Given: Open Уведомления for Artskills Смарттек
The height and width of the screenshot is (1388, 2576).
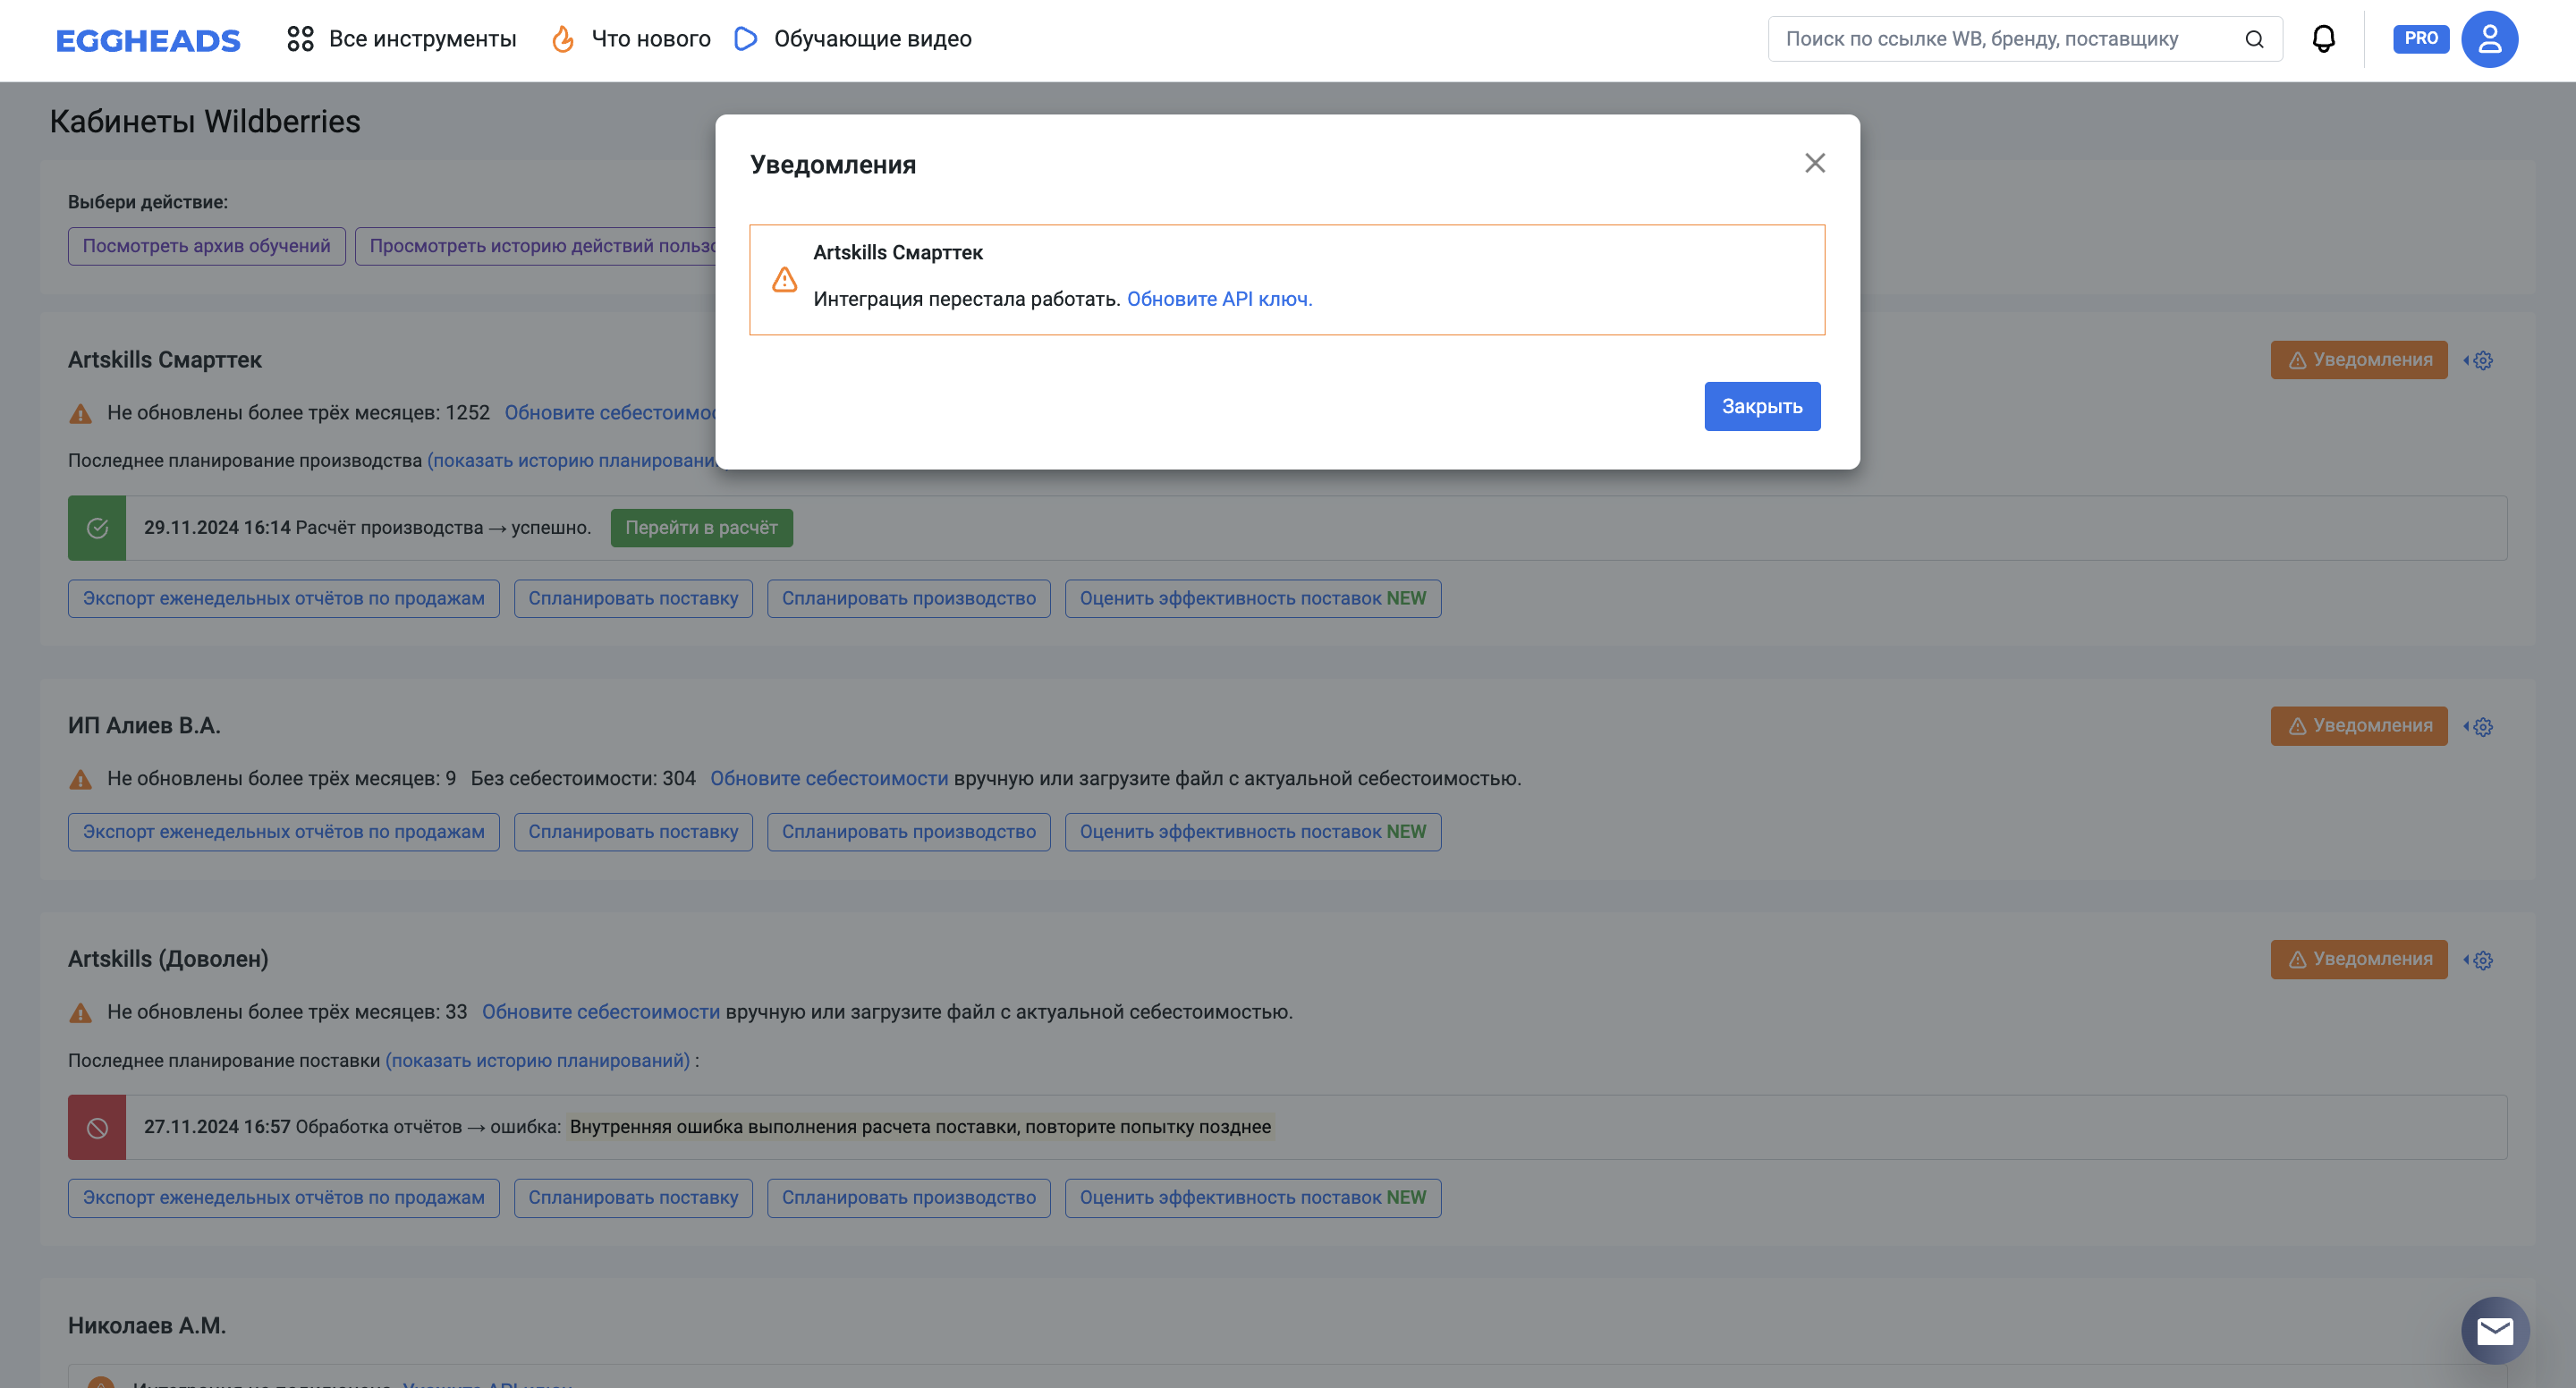Looking at the screenshot, I should click(x=2358, y=360).
